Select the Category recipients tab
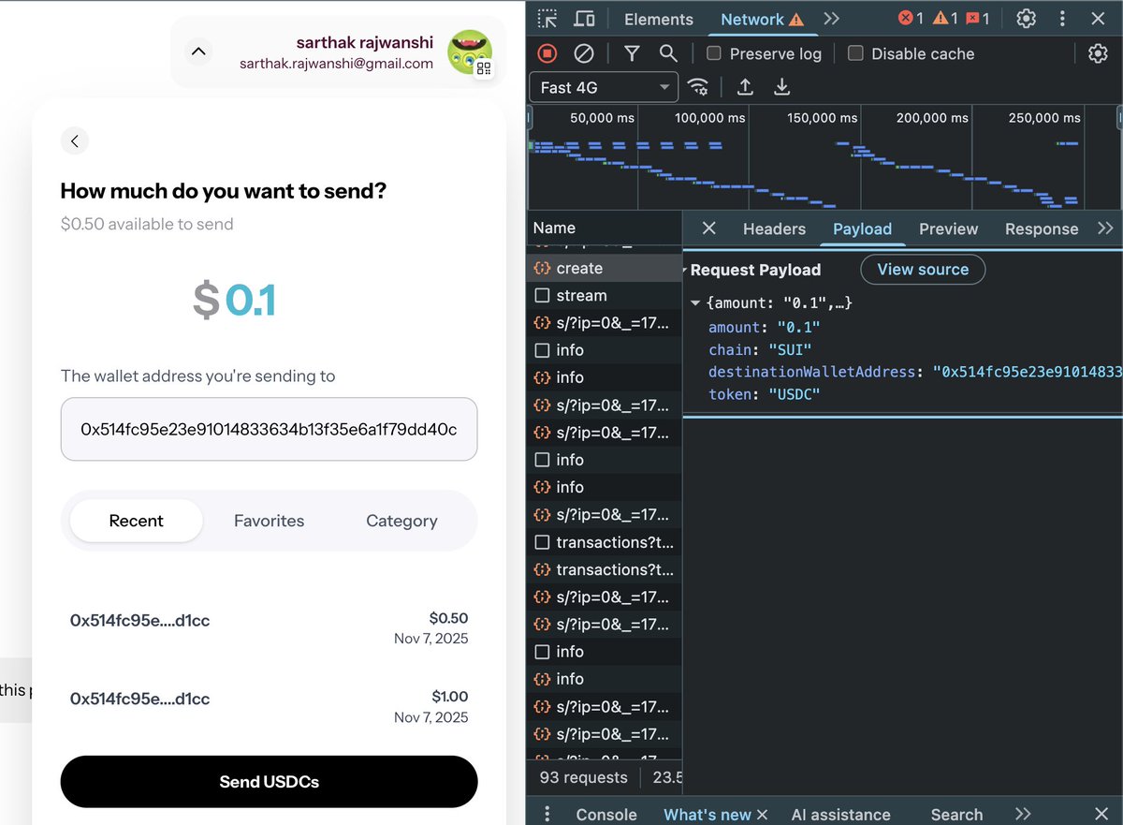The width and height of the screenshot is (1123, 825). pyautogui.click(x=402, y=521)
